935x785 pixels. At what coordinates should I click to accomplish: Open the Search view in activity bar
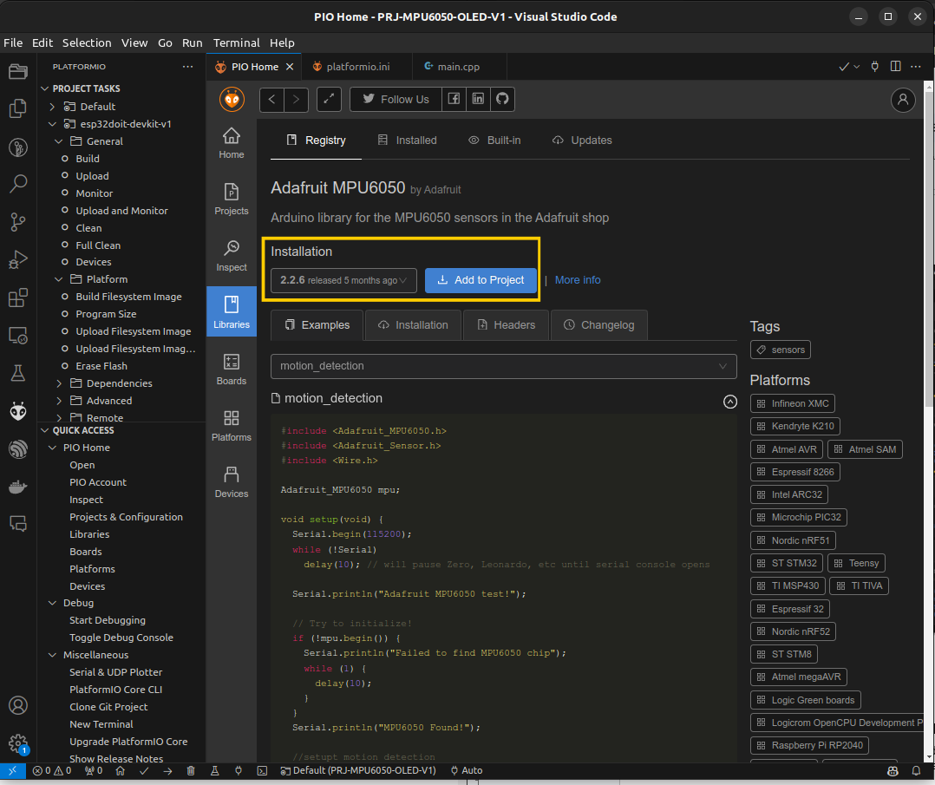pos(18,184)
